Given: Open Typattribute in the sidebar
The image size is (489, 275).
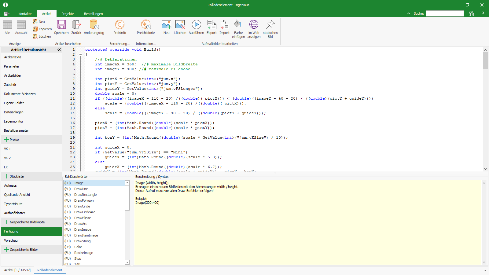Looking at the screenshot, I should 31,204.
